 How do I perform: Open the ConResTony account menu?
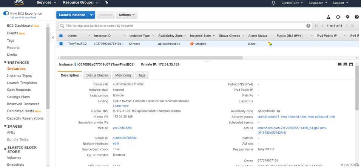(292, 3)
